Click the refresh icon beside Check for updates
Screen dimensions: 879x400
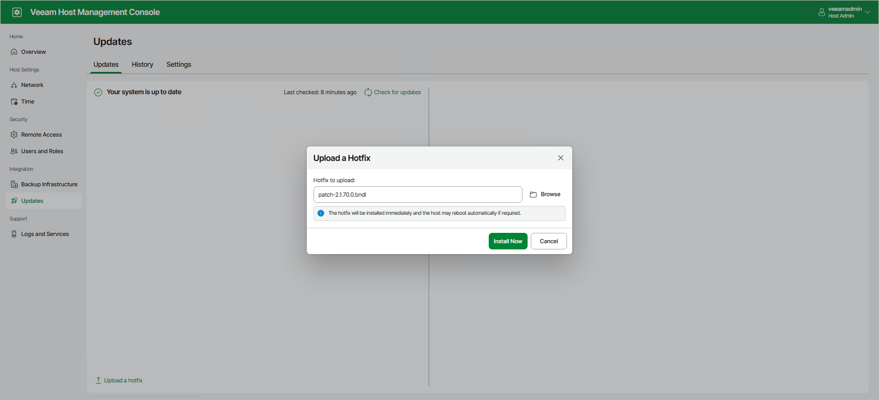click(368, 92)
